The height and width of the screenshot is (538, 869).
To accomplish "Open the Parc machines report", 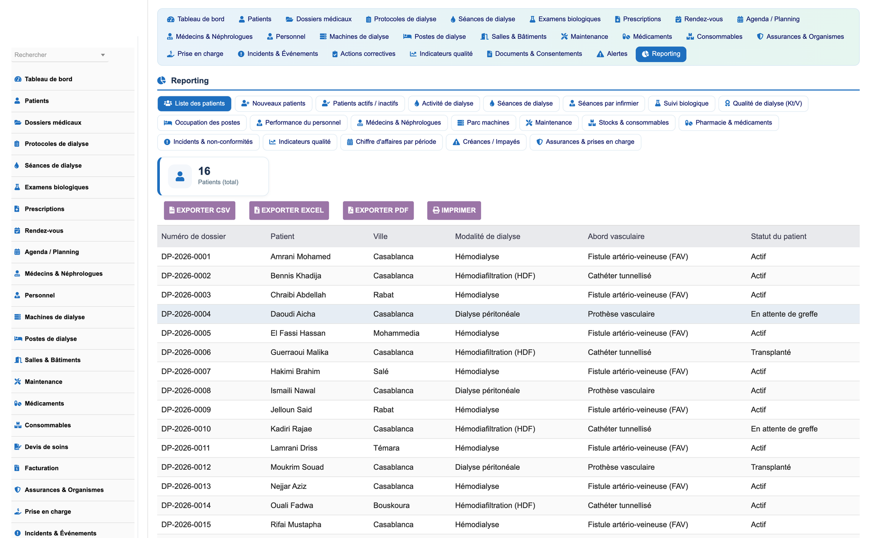I will pos(483,123).
